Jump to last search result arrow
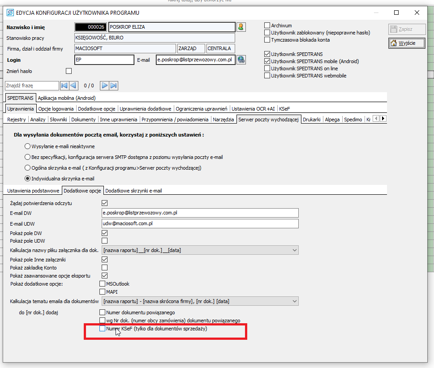 [x=113, y=86]
